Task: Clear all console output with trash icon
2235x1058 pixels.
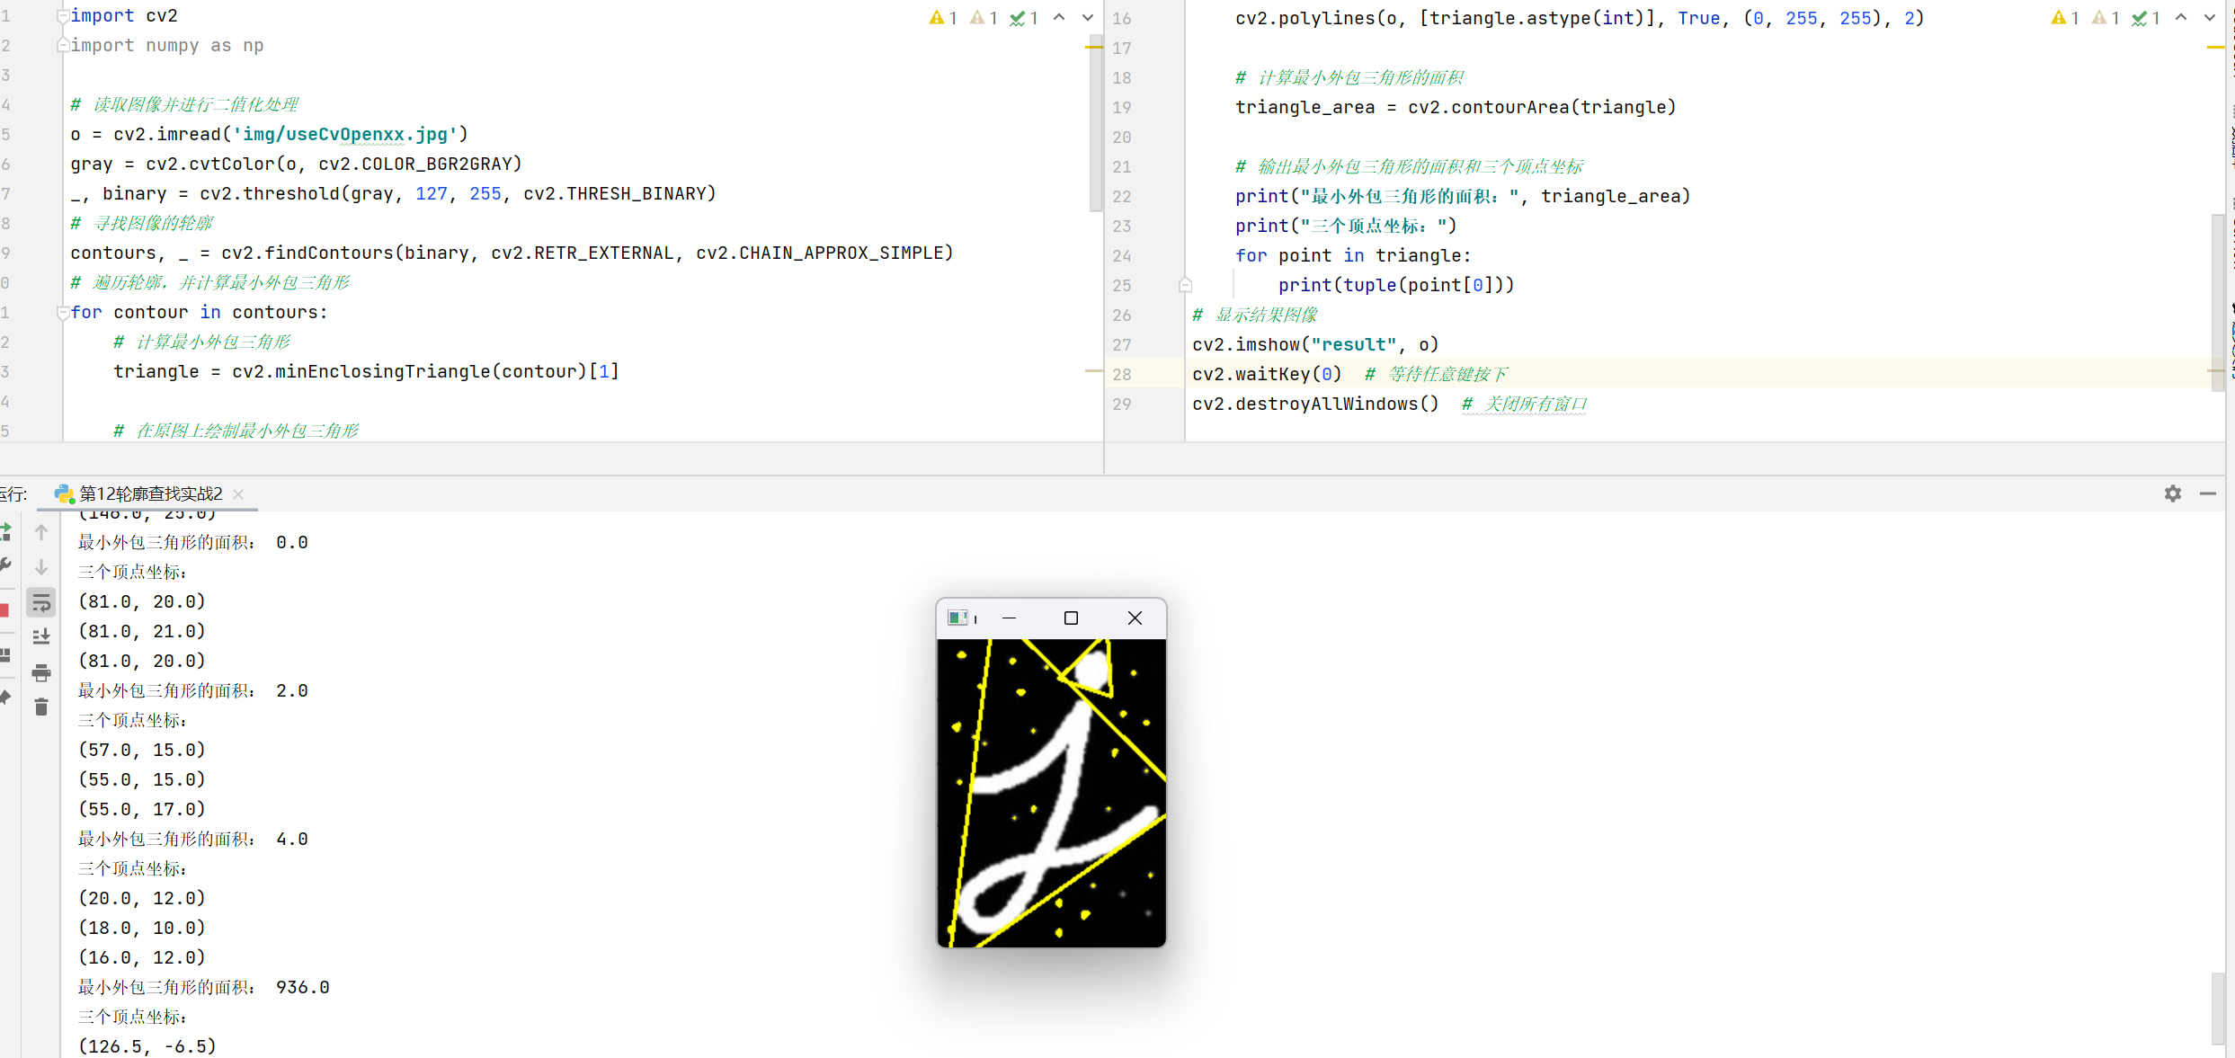Action: [41, 707]
